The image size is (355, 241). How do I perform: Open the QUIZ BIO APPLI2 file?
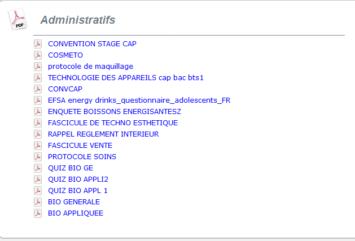[x=78, y=179]
